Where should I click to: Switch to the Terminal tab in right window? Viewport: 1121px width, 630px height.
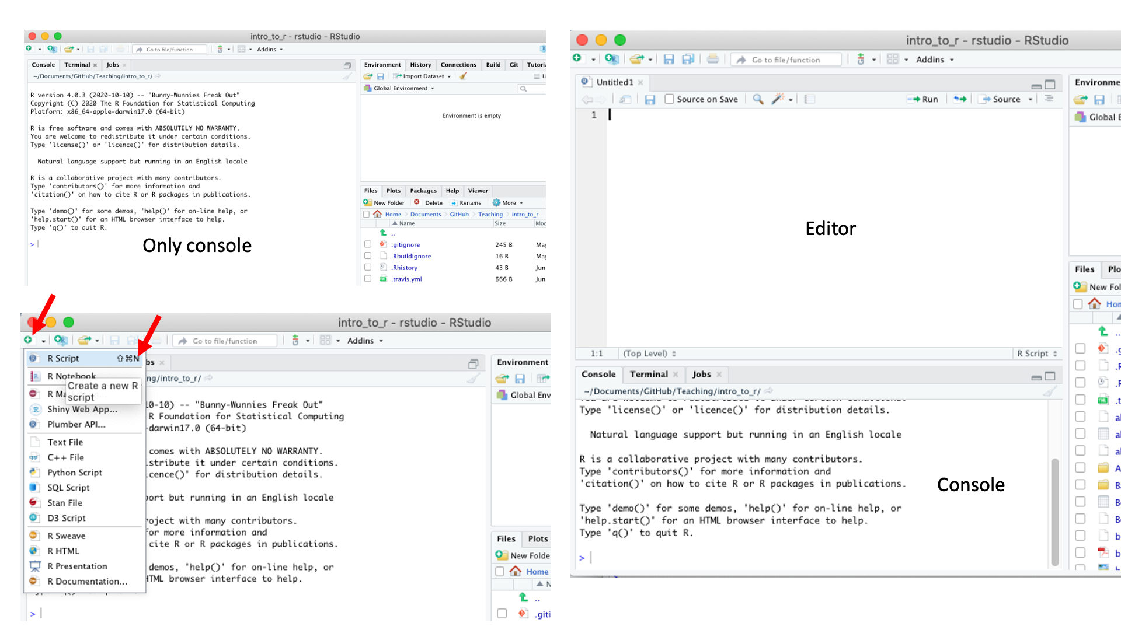point(649,374)
